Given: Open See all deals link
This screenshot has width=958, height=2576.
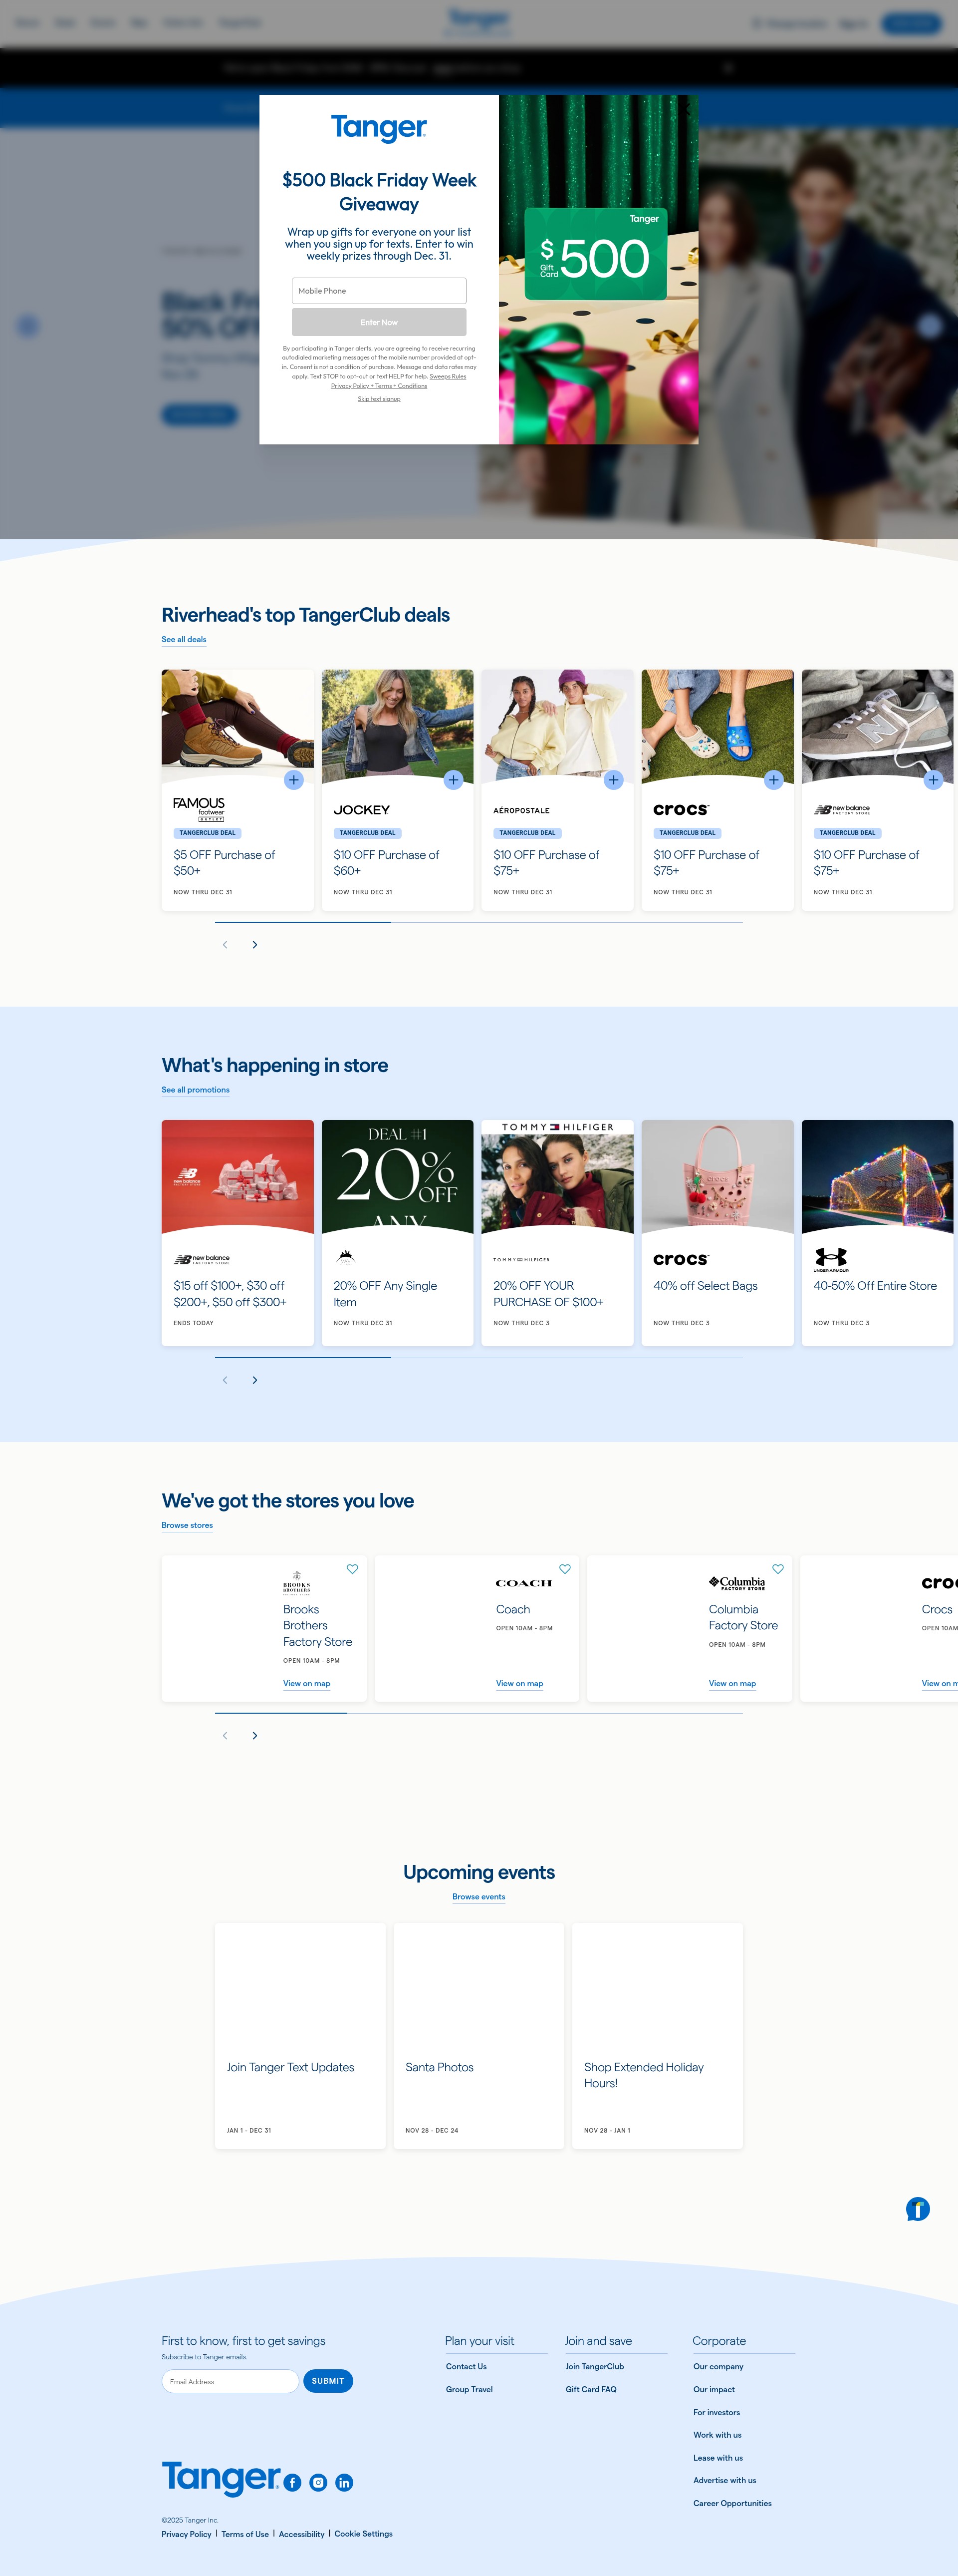Looking at the screenshot, I should pyautogui.click(x=184, y=640).
